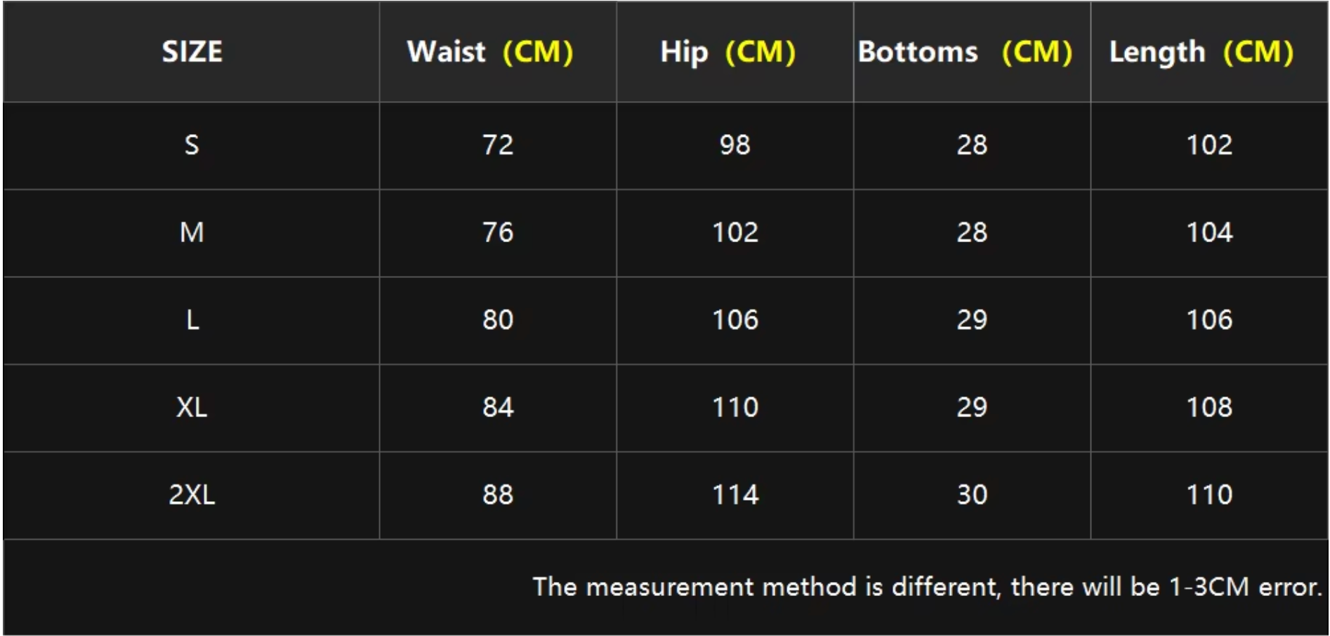
Task: Click length value 104 in M row
Action: click(x=1209, y=232)
